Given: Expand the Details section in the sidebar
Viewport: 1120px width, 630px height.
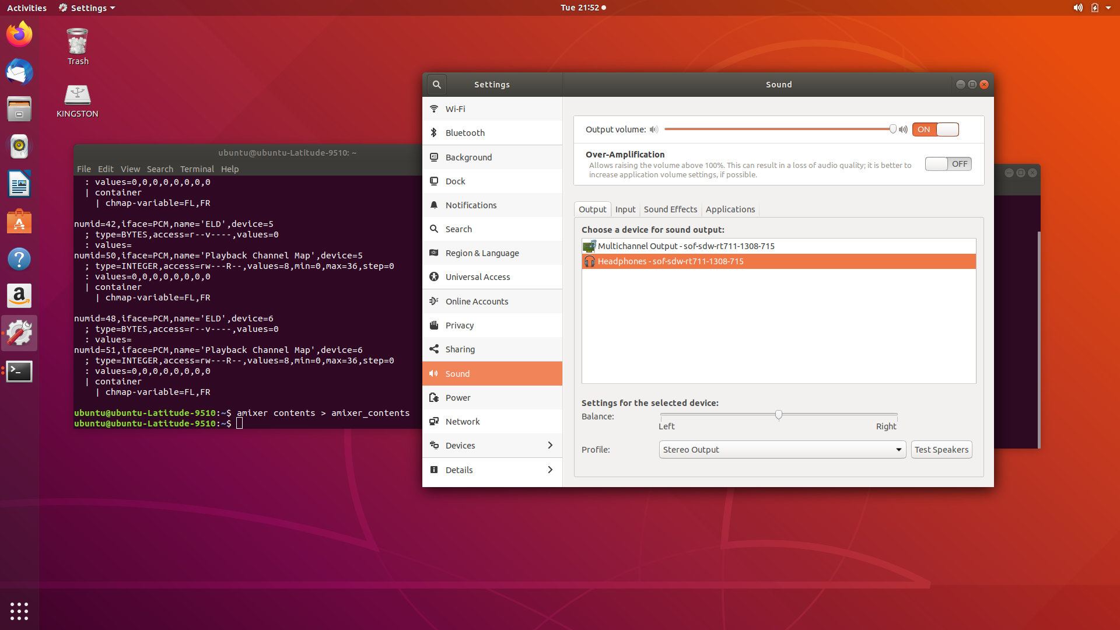Looking at the screenshot, I should tap(492, 470).
